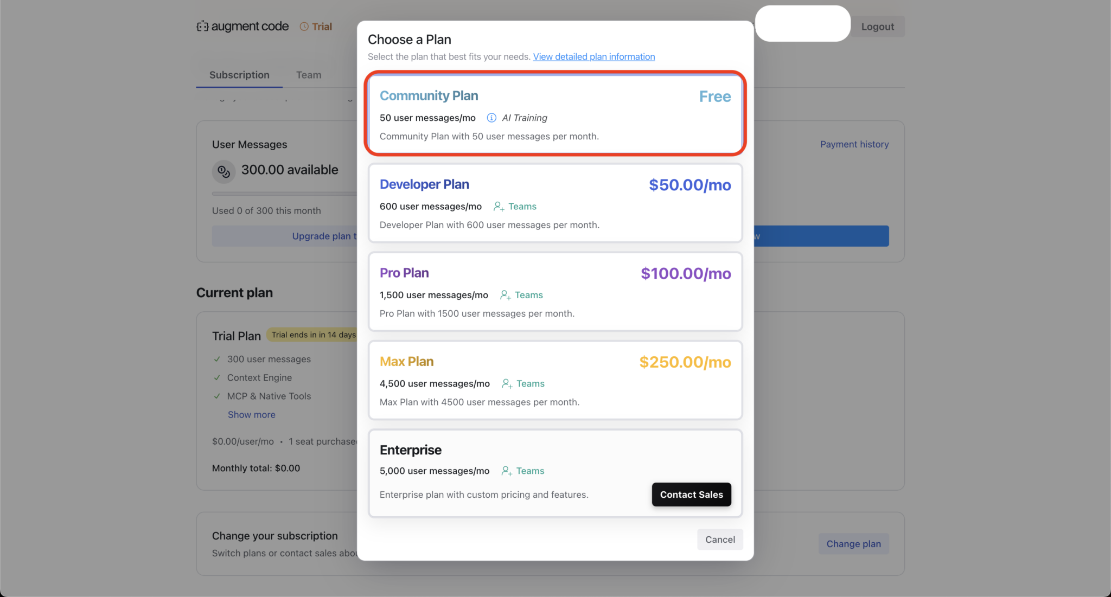This screenshot has width=1111, height=597.
Task: Cancel the plan selection dialog
Action: point(720,539)
